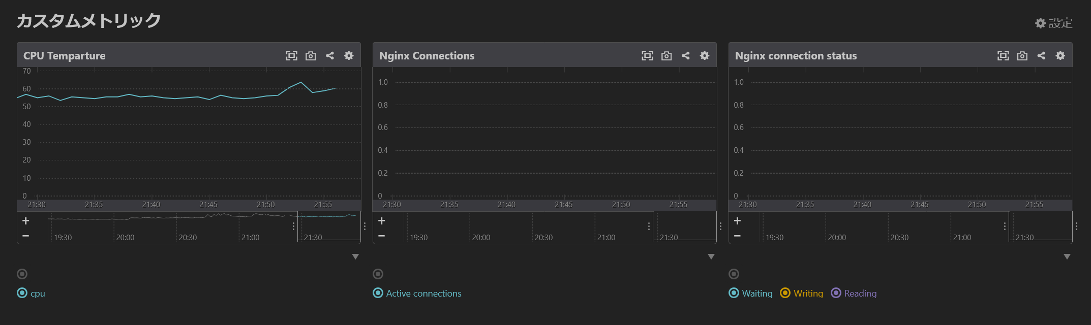Collapse legend arrow under Nginx connection status
Image resolution: width=1091 pixels, height=325 pixels.
click(x=1067, y=257)
